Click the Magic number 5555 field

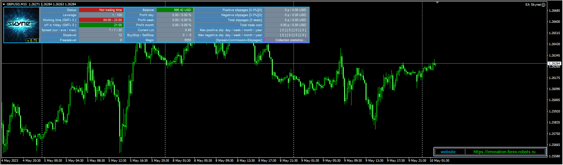pos(174,40)
